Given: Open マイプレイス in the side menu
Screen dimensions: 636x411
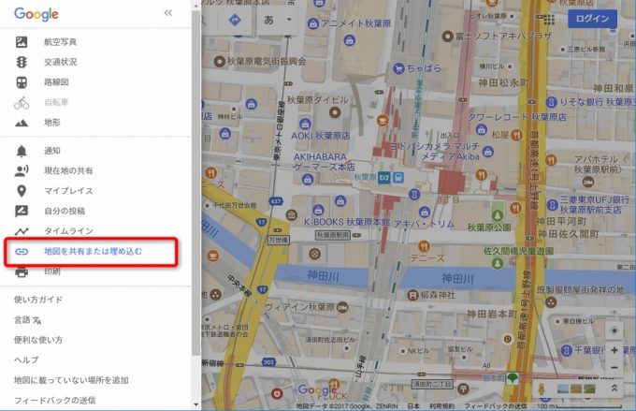Looking at the screenshot, I should [68, 191].
